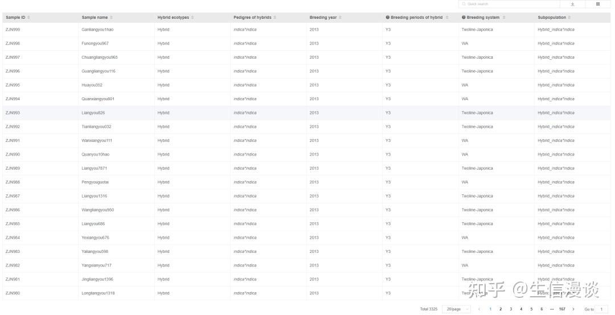The width and height of the screenshot is (615, 315).
Task: Sort by Pedigree of hybrids arrows
Action: [x=275, y=18]
